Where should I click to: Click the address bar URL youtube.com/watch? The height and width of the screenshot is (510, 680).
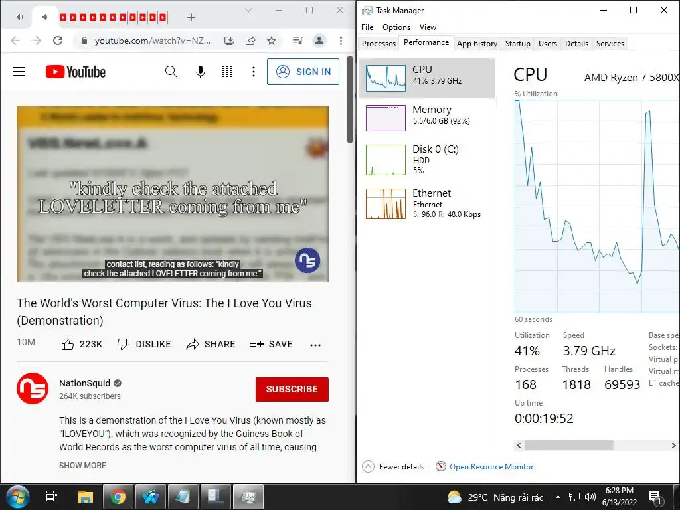(x=153, y=41)
